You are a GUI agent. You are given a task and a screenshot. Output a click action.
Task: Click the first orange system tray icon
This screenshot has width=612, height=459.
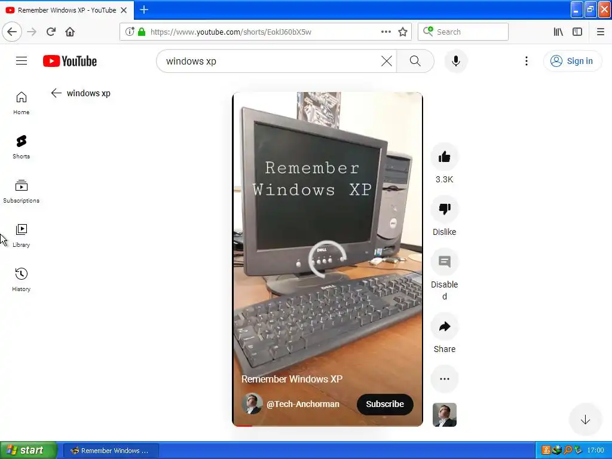point(546,451)
